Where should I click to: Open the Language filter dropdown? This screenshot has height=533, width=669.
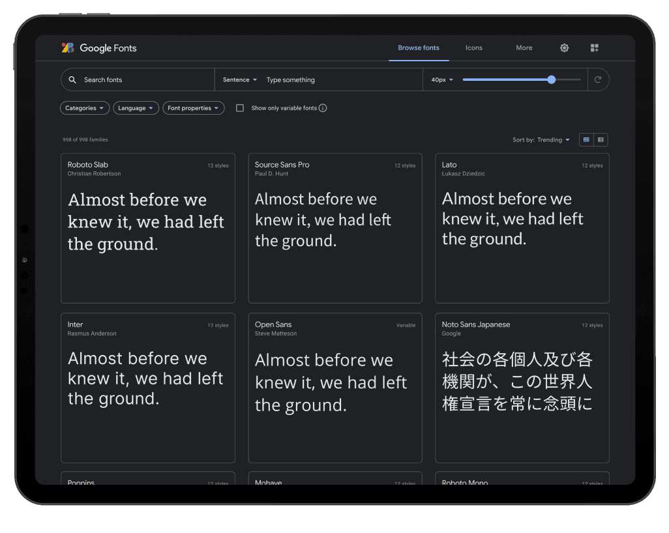[136, 108]
